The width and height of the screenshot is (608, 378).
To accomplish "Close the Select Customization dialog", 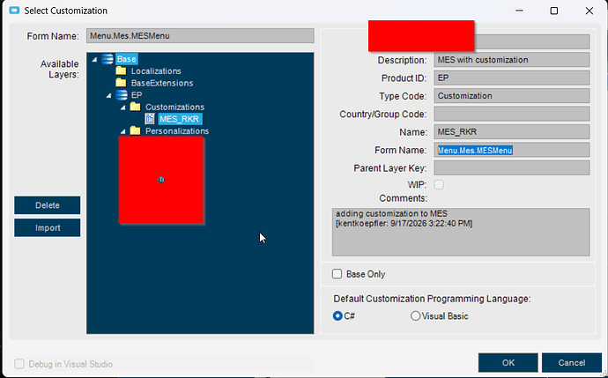I will pyautogui.click(x=589, y=11).
